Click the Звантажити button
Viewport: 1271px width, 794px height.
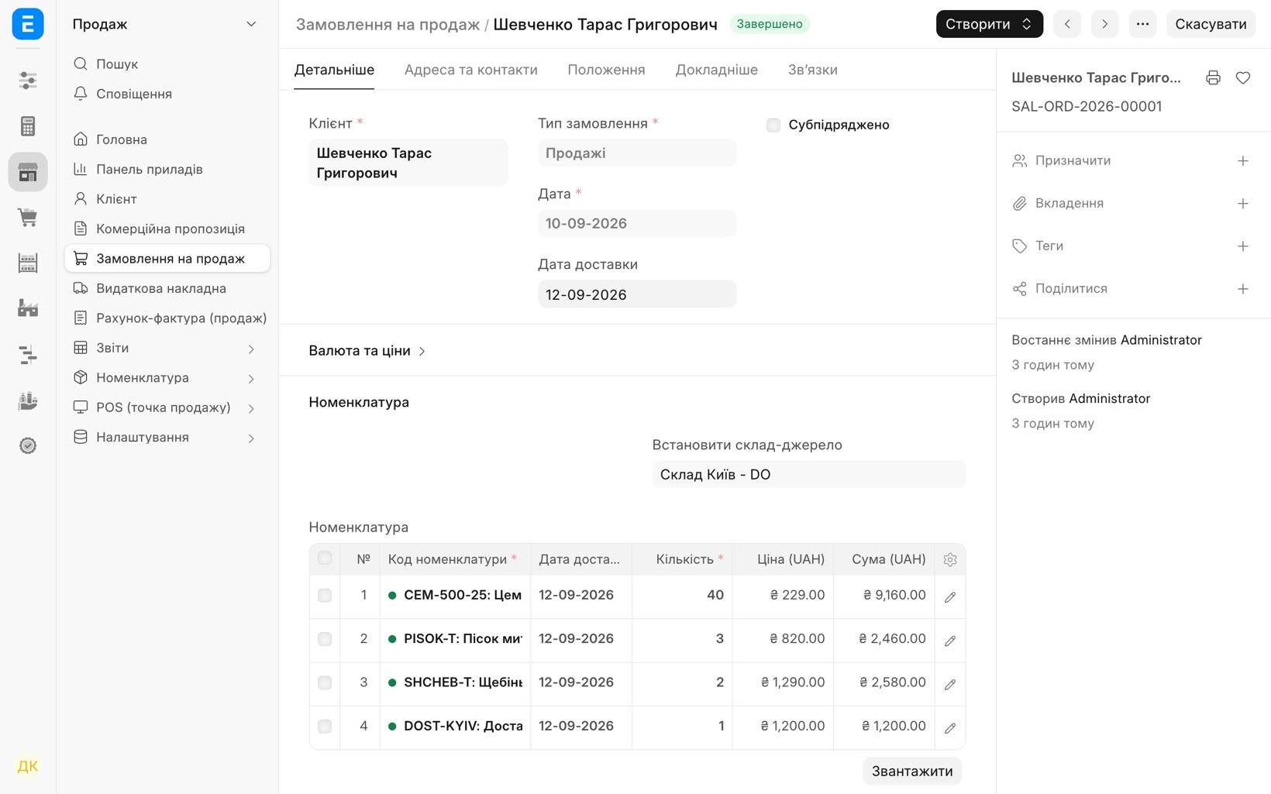(912, 771)
